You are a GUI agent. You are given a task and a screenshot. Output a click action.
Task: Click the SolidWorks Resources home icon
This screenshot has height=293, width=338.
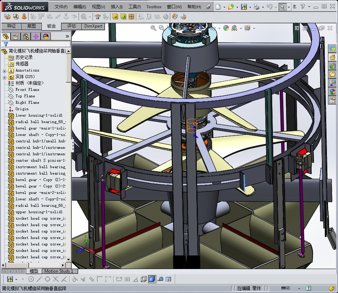[333, 57]
